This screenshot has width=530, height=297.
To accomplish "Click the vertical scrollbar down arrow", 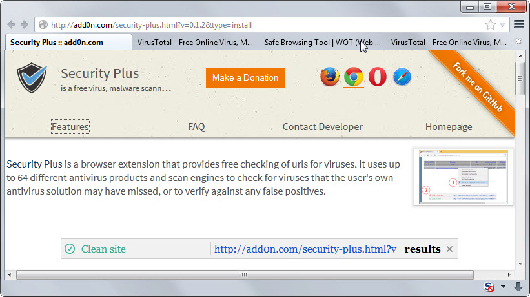I will (520, 264).
